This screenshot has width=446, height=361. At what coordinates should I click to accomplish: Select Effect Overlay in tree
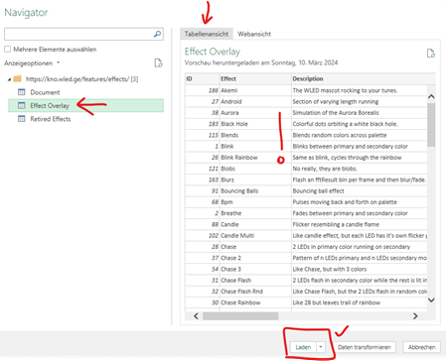tap(85, 105)
